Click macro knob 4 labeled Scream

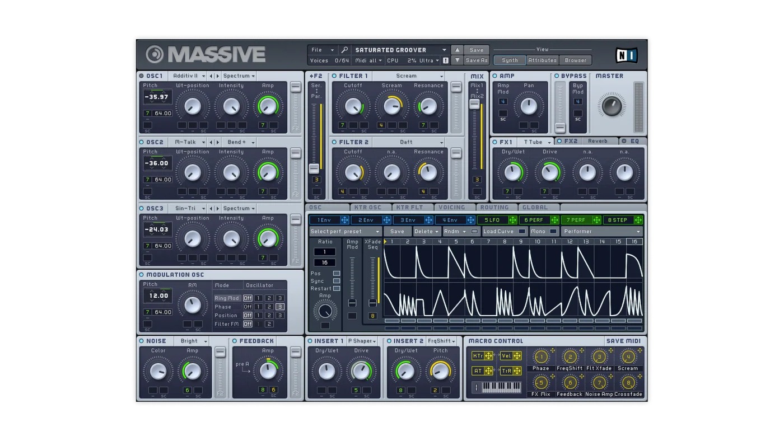coord(628,356)
